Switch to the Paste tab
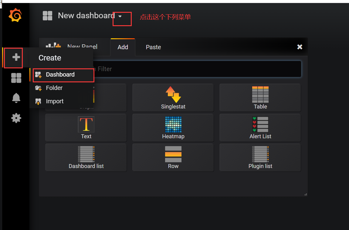 [x=153, y=47]
